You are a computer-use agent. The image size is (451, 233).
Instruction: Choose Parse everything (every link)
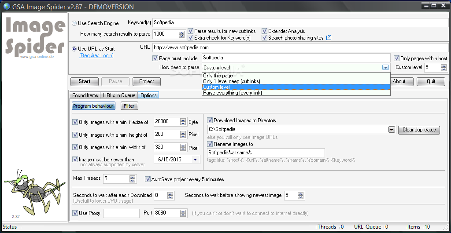tap(296, 93)
